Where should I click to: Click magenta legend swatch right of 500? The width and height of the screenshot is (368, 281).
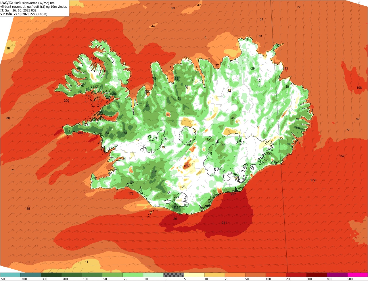(358, 275)
